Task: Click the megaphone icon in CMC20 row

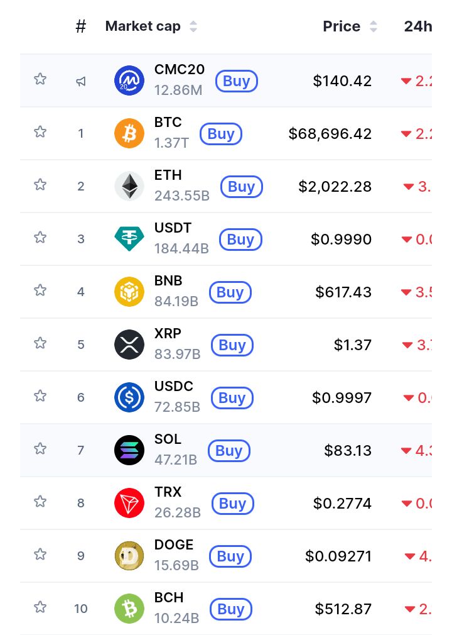Action: (x=81, y=81)
